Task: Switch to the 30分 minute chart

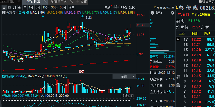Action: [x=54, y=7]
